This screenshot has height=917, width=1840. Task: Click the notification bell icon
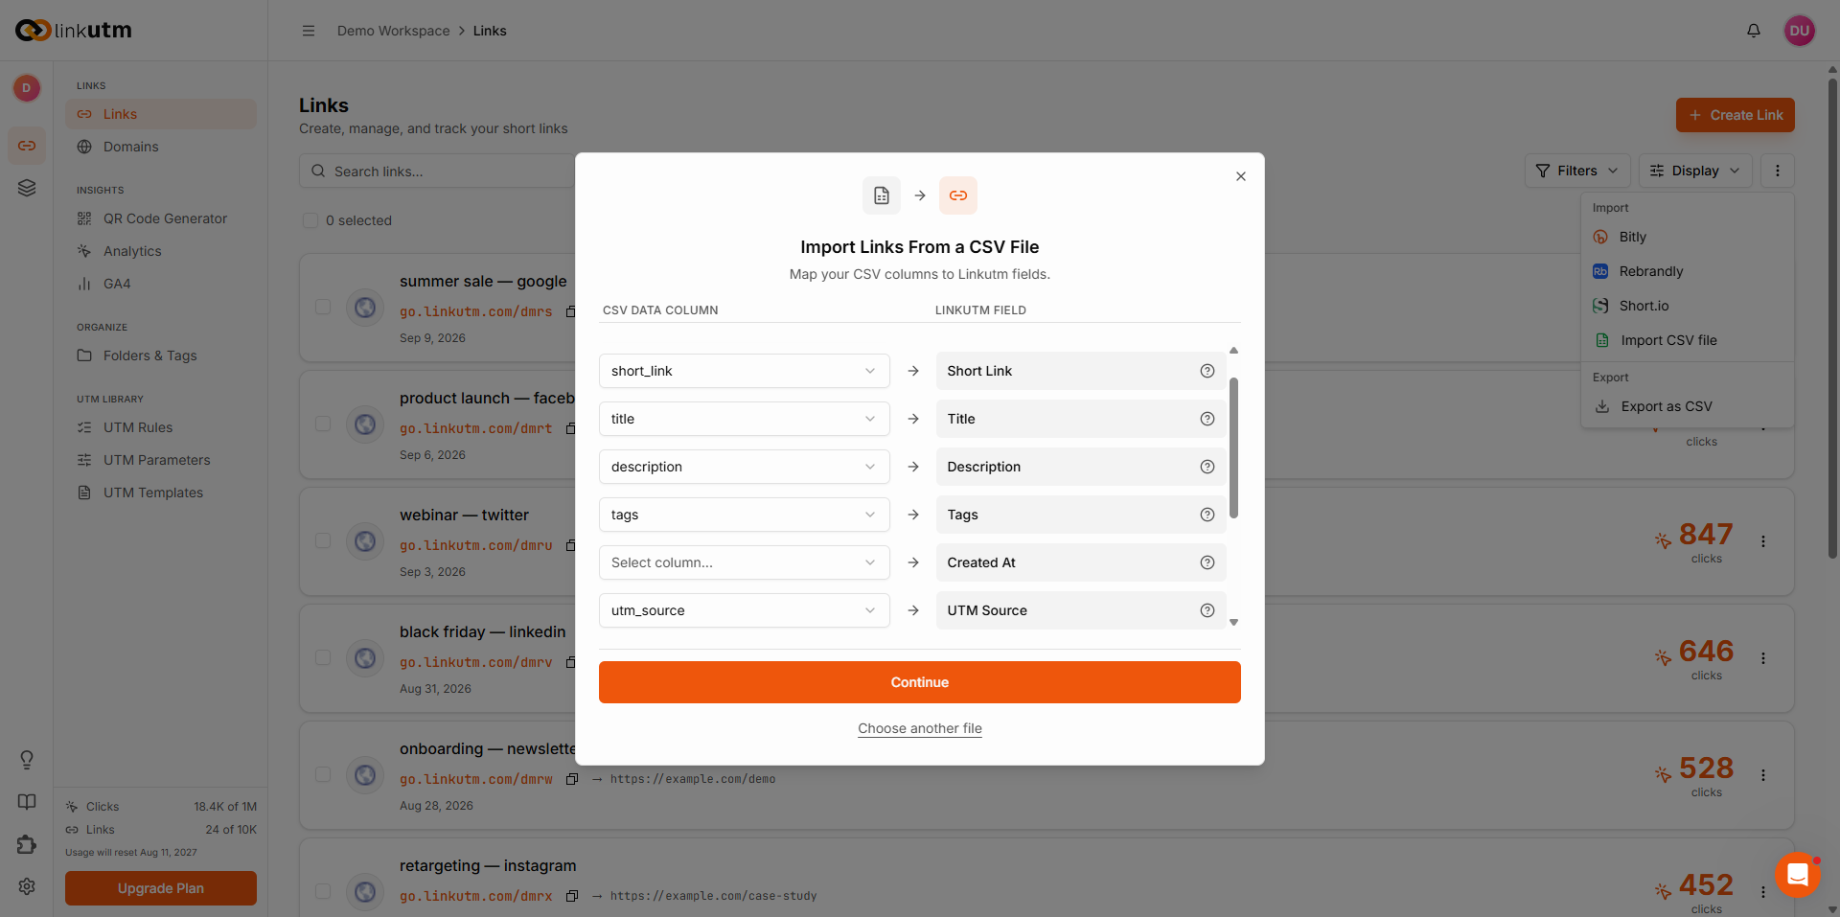click(x=1753, y=31)
